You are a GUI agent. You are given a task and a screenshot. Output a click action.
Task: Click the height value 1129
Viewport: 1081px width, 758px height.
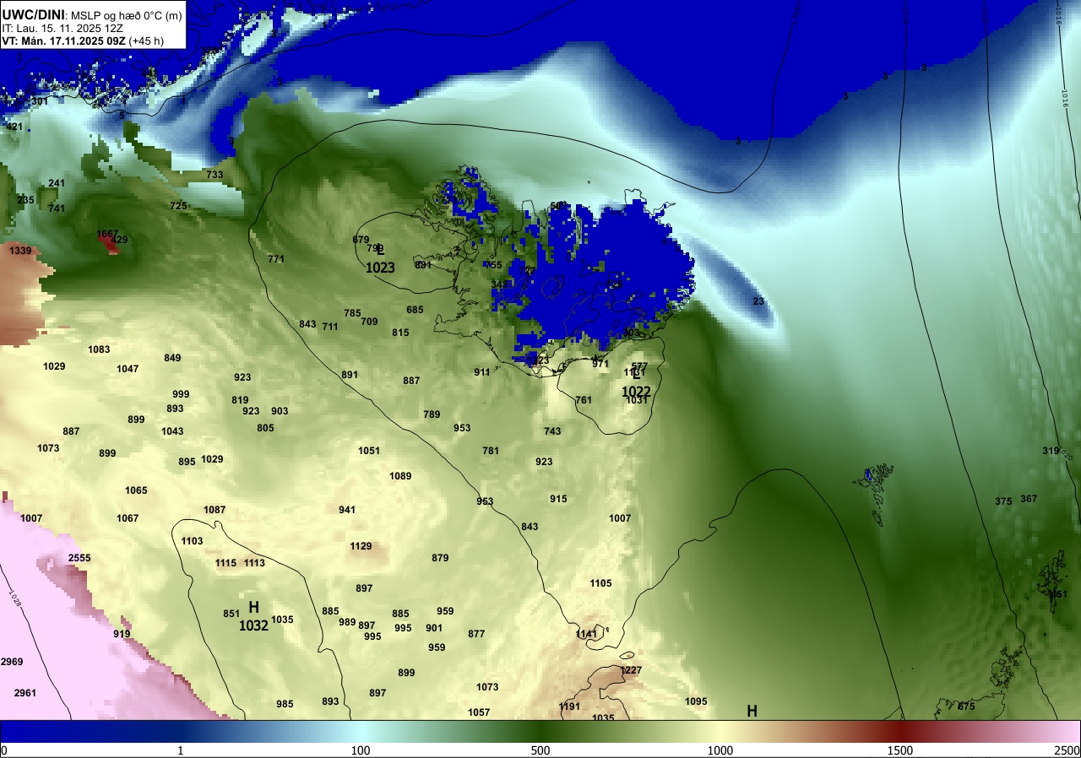(x=361, y=546)
